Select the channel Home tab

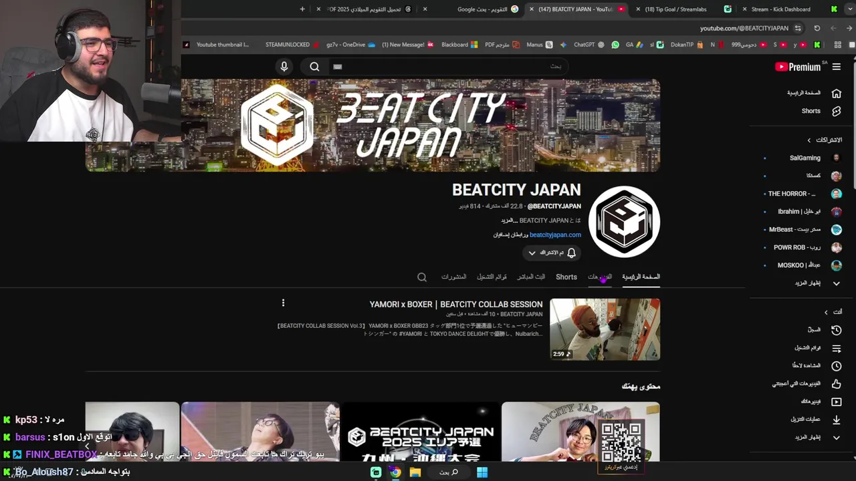[x=641, y=277]
